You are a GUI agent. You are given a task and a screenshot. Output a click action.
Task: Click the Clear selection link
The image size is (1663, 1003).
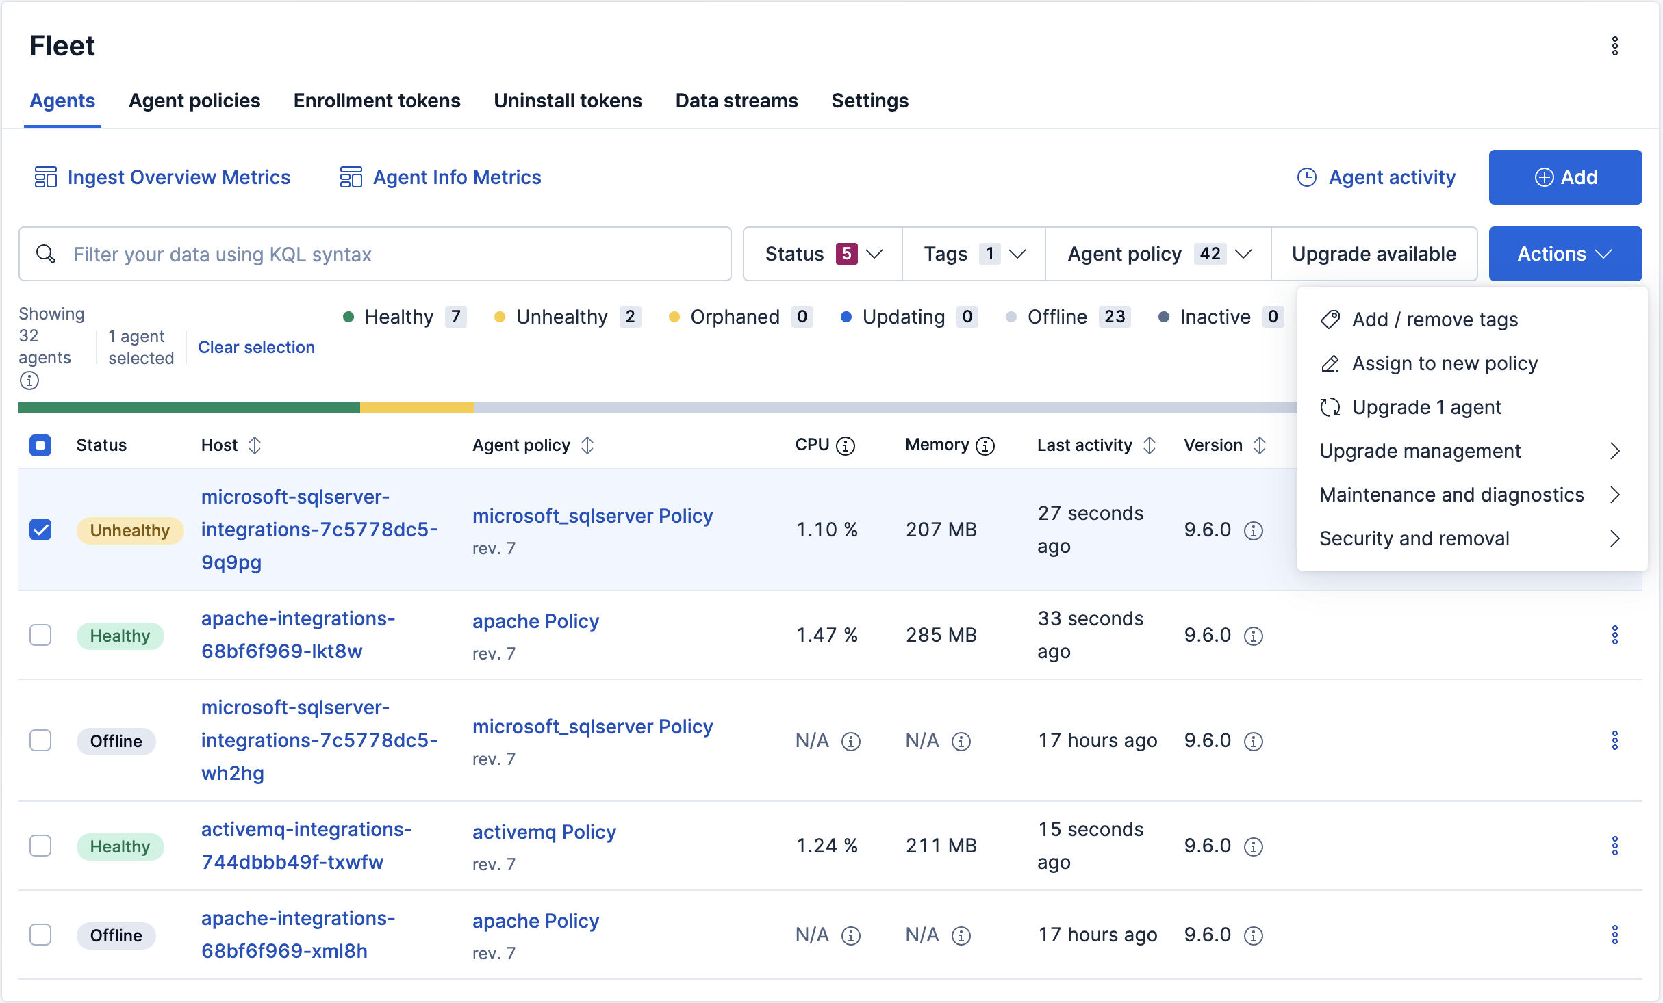256,347
